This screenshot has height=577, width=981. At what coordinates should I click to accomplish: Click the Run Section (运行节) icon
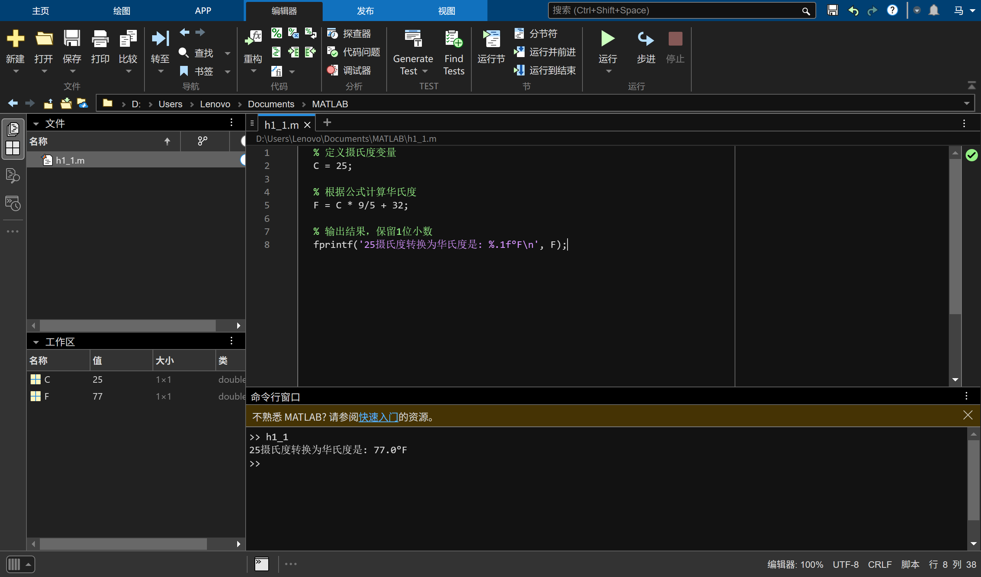point(491,39)
